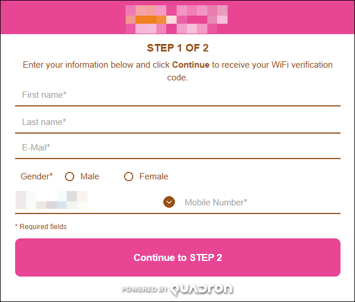This screenshot has width=355, height=302.
Task: Click the POWERED BY text link
Action: 144,289
